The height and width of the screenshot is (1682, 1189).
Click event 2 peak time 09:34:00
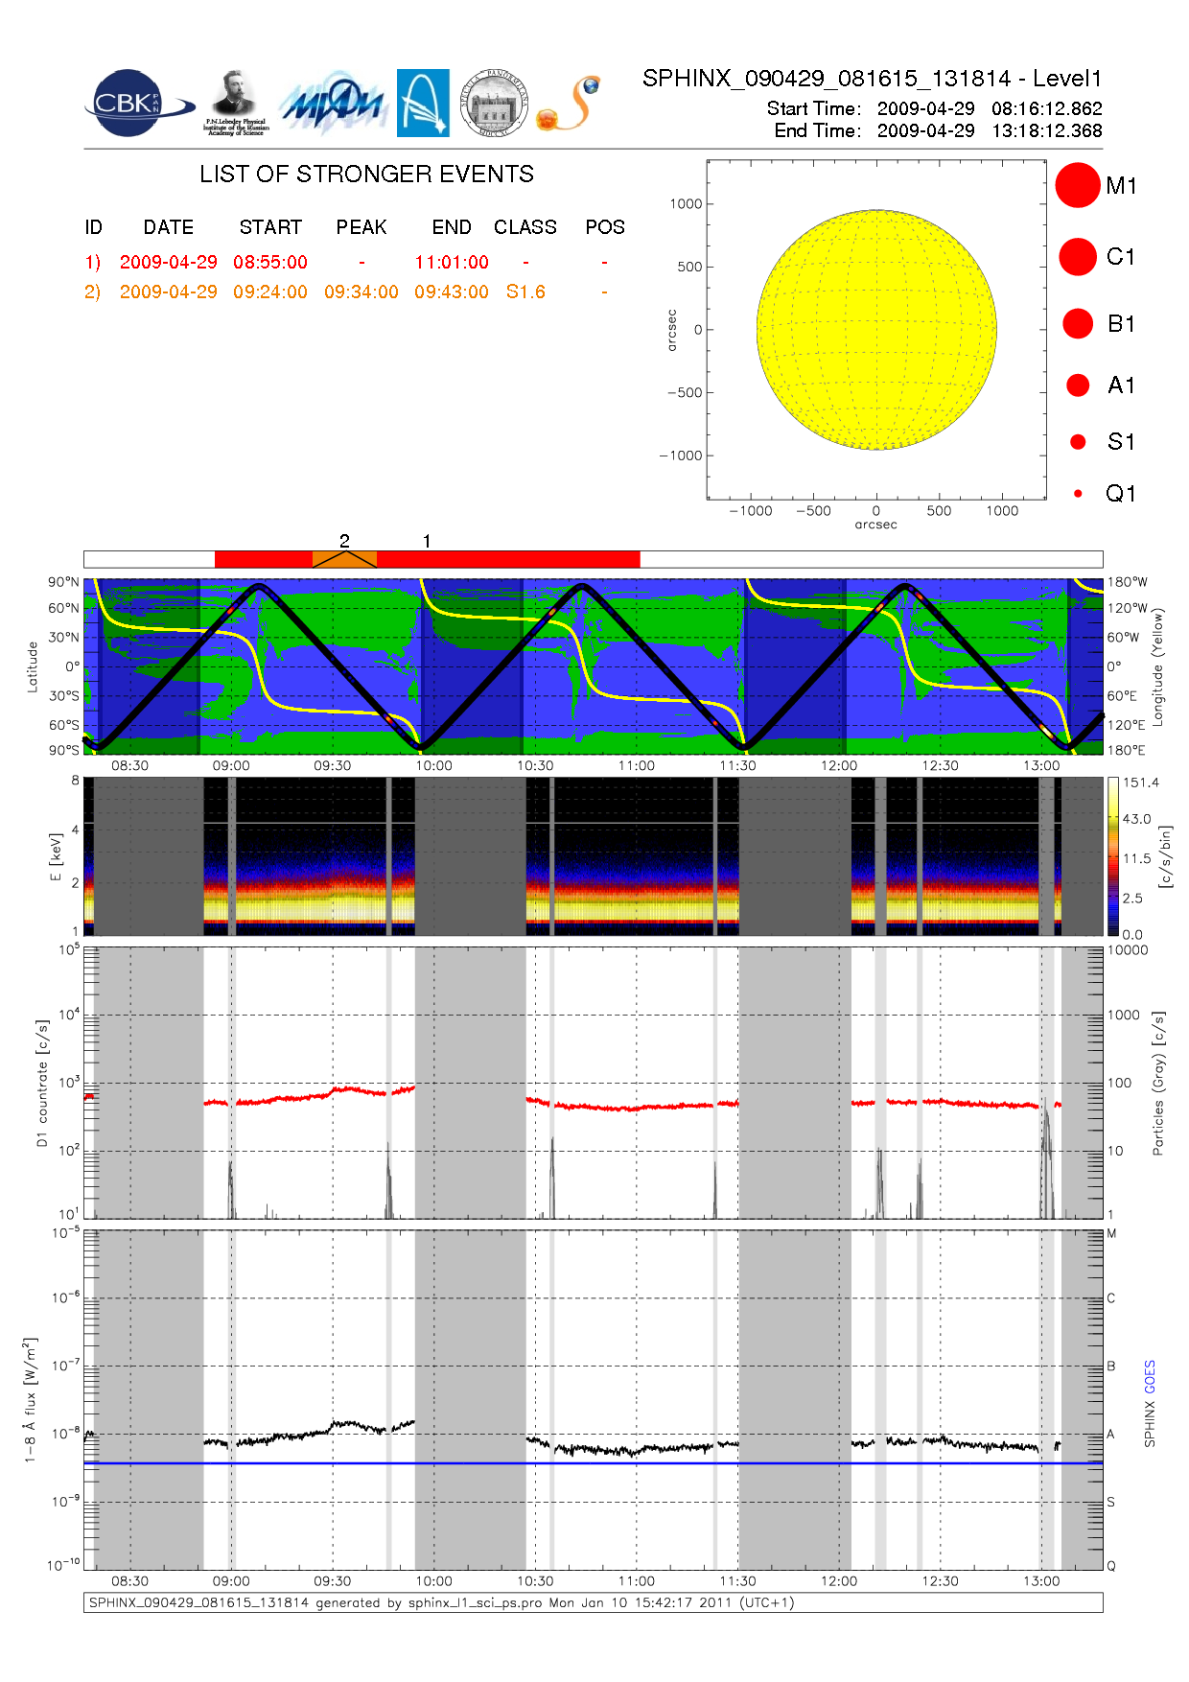(361, 292)
